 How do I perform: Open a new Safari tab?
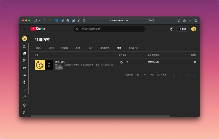point(190,20)
